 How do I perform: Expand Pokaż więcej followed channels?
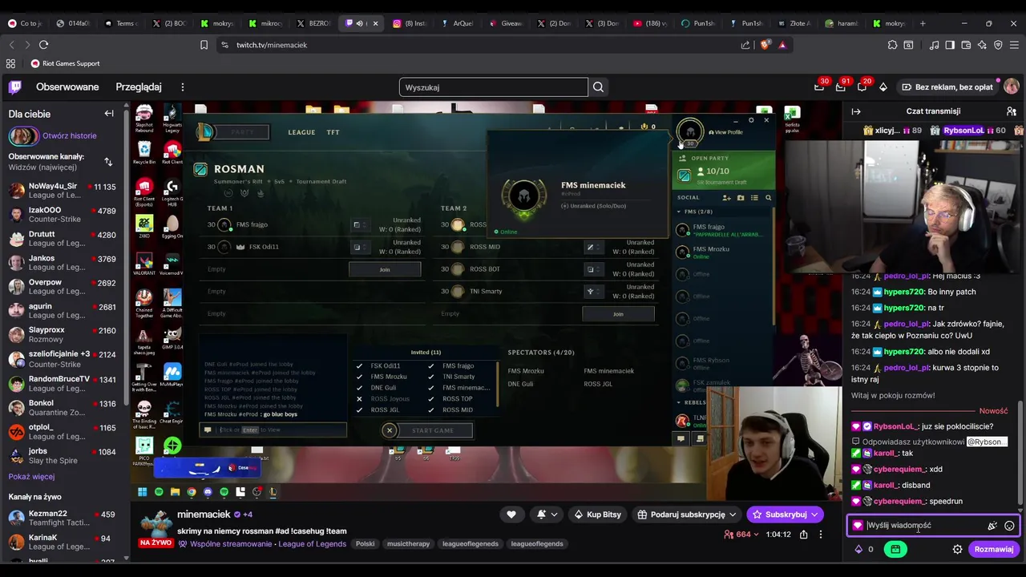pos(31,477)
